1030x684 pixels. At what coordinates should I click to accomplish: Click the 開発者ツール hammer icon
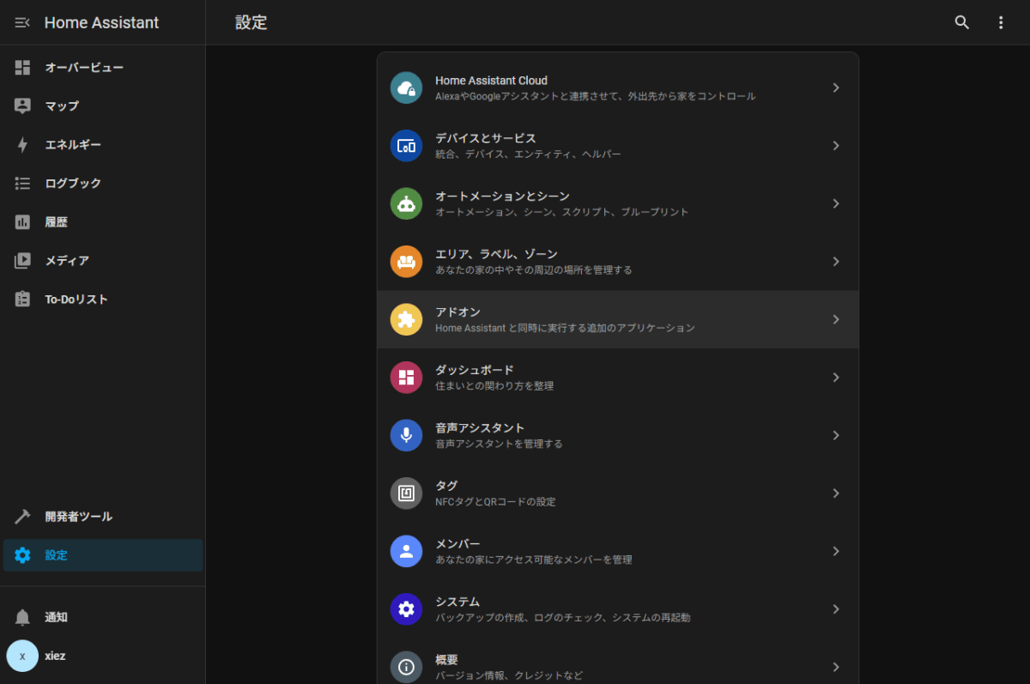(22, 517)
